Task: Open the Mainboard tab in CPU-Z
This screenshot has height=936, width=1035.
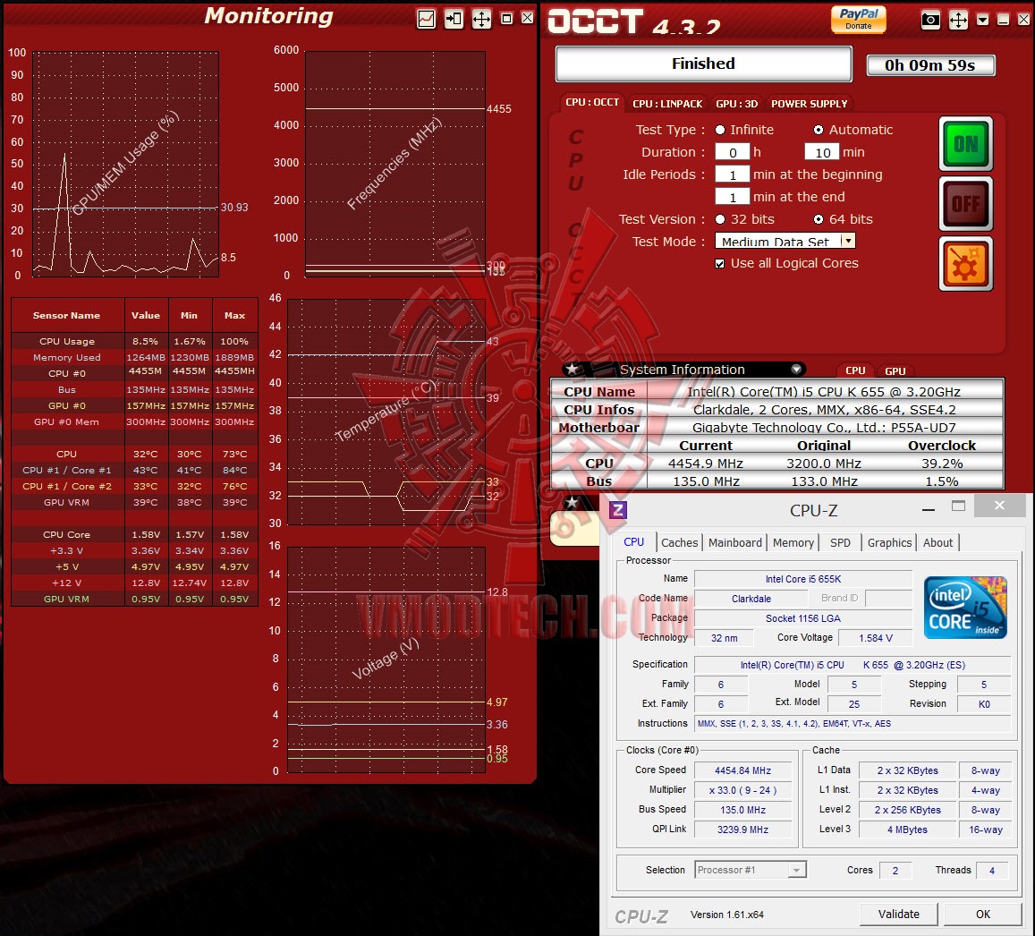Action: 734,542
